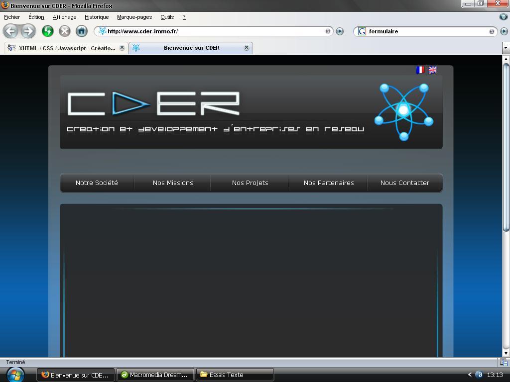The width and height of the screenshot is (510, 382).
Task: Open the list-all-tabs dropdown arrow
Action: pyautogui.click(x=506, y=48)
